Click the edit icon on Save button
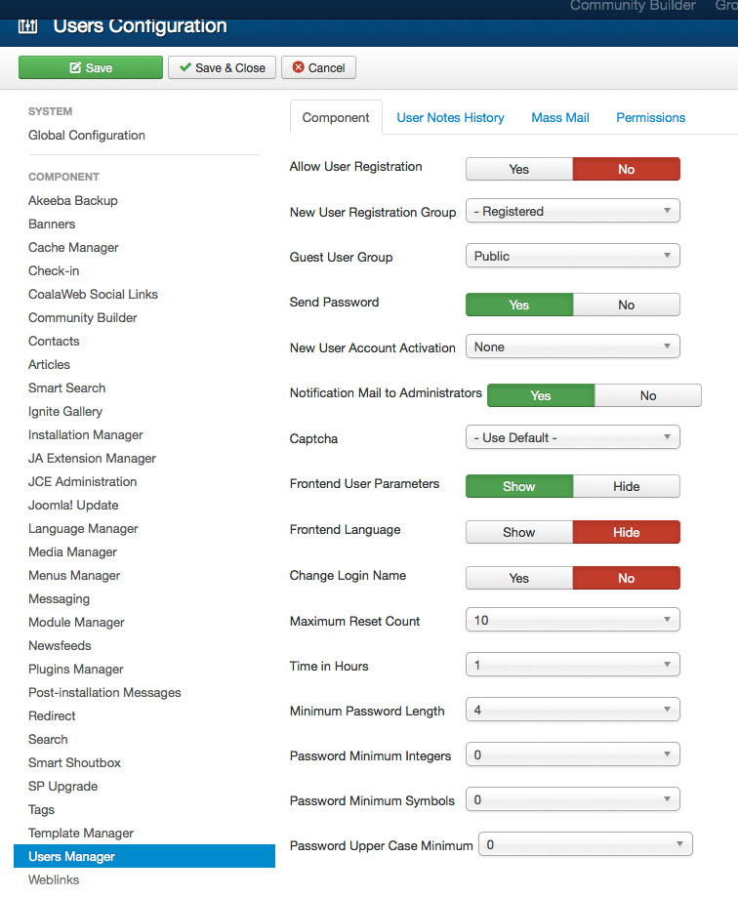This screenshot has width=738, height=897. point(75,67)
